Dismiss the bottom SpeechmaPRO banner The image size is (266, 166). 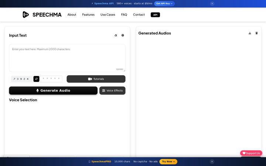[x=212, y=162]
